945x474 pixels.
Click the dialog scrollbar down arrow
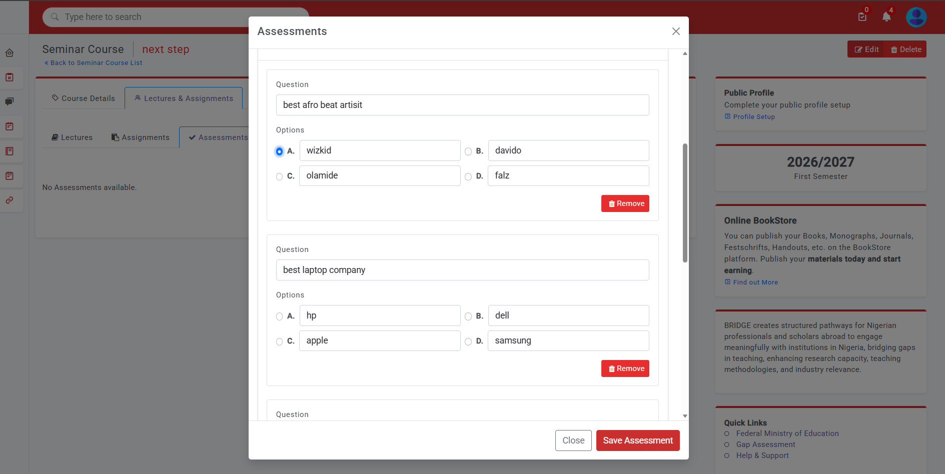coord(685,416)
